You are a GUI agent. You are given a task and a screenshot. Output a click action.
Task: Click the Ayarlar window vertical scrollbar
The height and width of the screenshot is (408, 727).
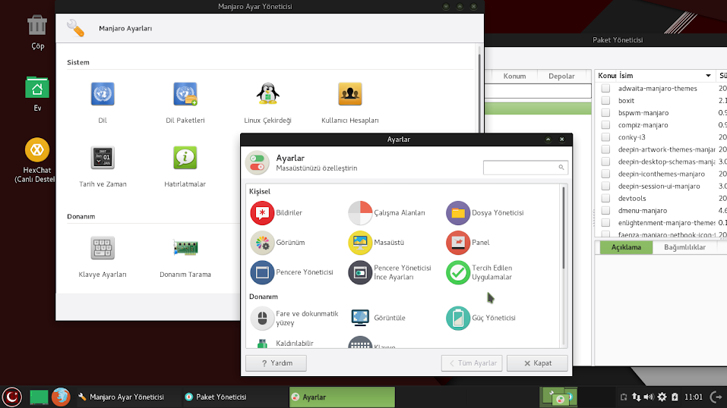(x=564, y=227)
